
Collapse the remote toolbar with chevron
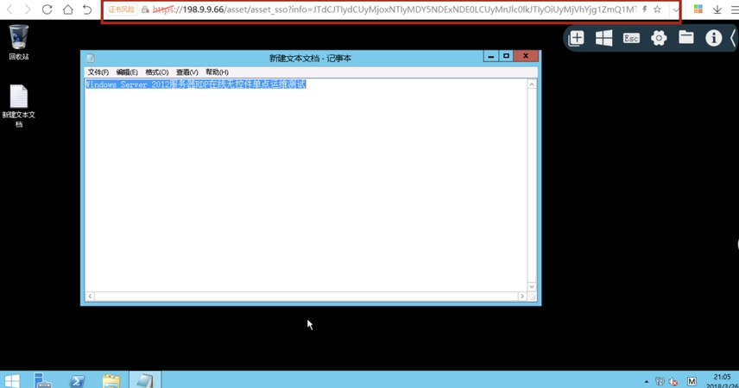click(733, 38)
